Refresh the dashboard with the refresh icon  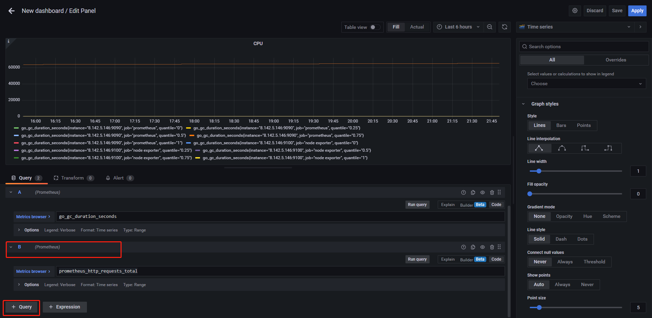coord(505,27)
